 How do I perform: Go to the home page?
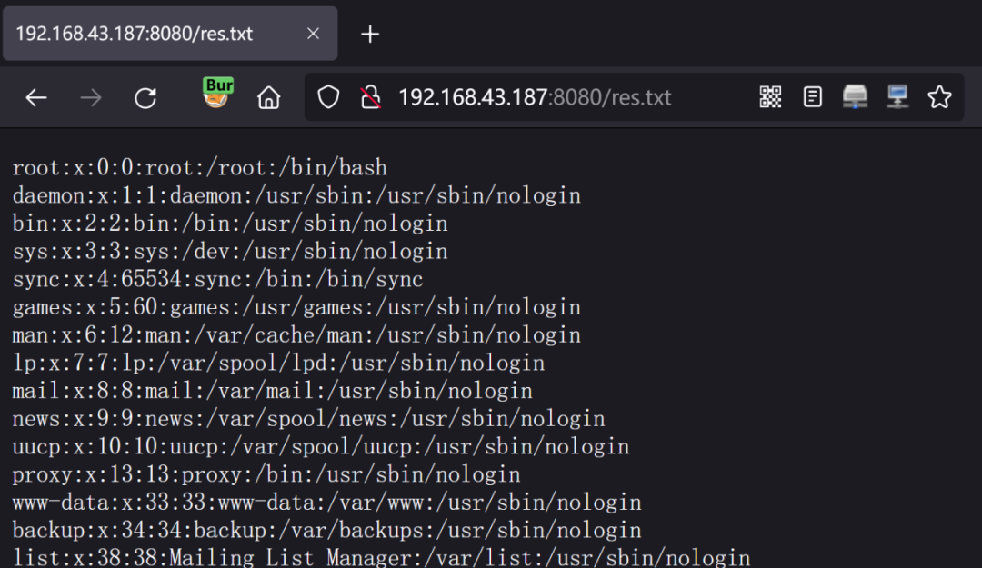tap(268, 97)
